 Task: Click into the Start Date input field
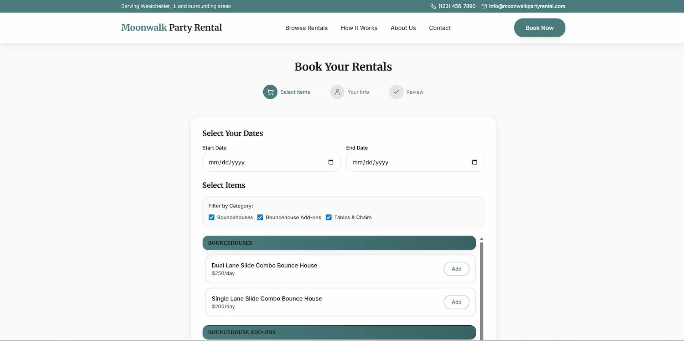[x=264, y=162]
